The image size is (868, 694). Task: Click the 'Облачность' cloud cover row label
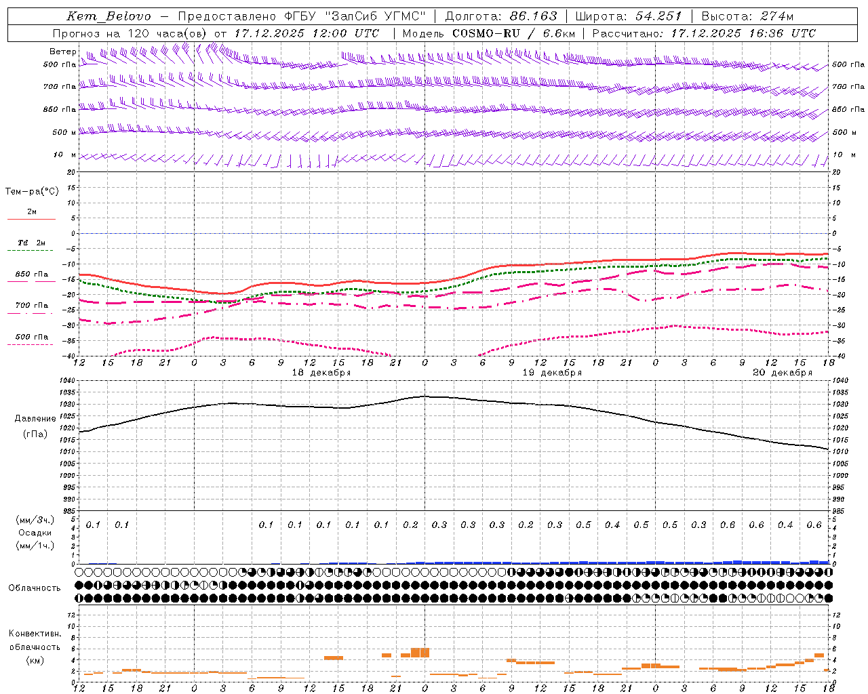point(35,588)
